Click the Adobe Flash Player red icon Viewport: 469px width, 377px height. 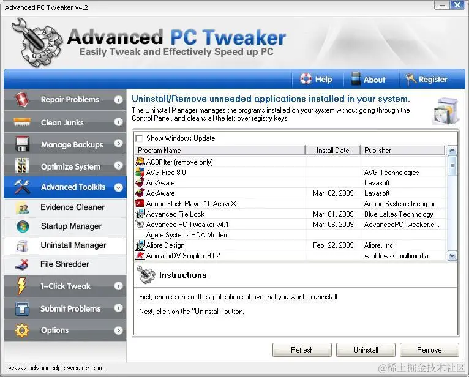point(140,204)
